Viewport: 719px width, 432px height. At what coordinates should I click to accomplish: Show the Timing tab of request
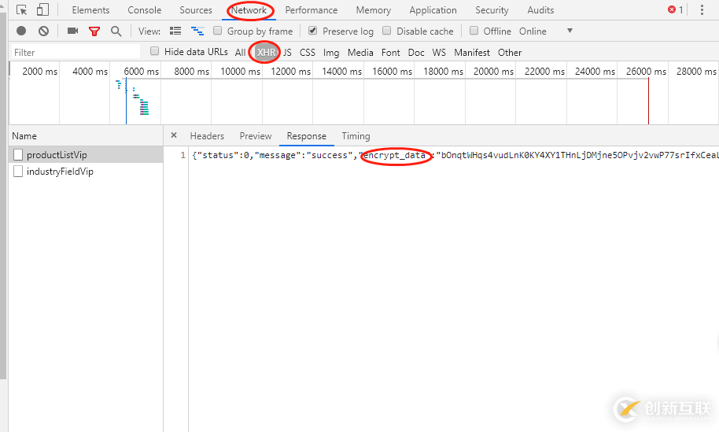(x=356, y=136)
